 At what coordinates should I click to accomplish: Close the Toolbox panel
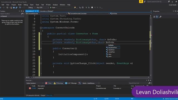[23, 11]
